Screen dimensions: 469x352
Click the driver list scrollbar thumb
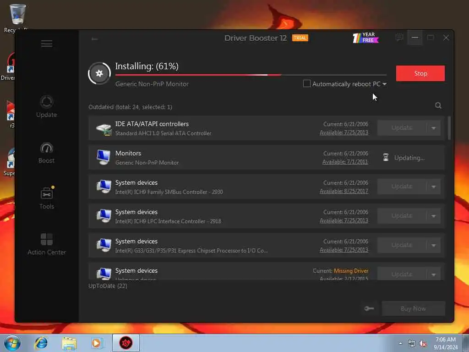pos(449,128)
